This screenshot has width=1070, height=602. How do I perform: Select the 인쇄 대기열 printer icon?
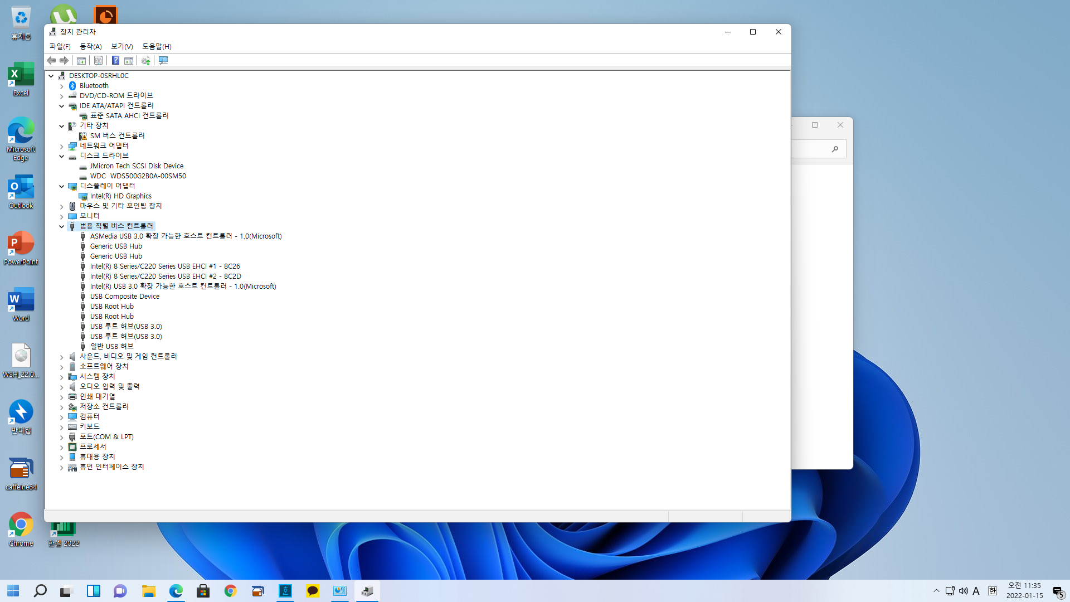pos(72,397)
